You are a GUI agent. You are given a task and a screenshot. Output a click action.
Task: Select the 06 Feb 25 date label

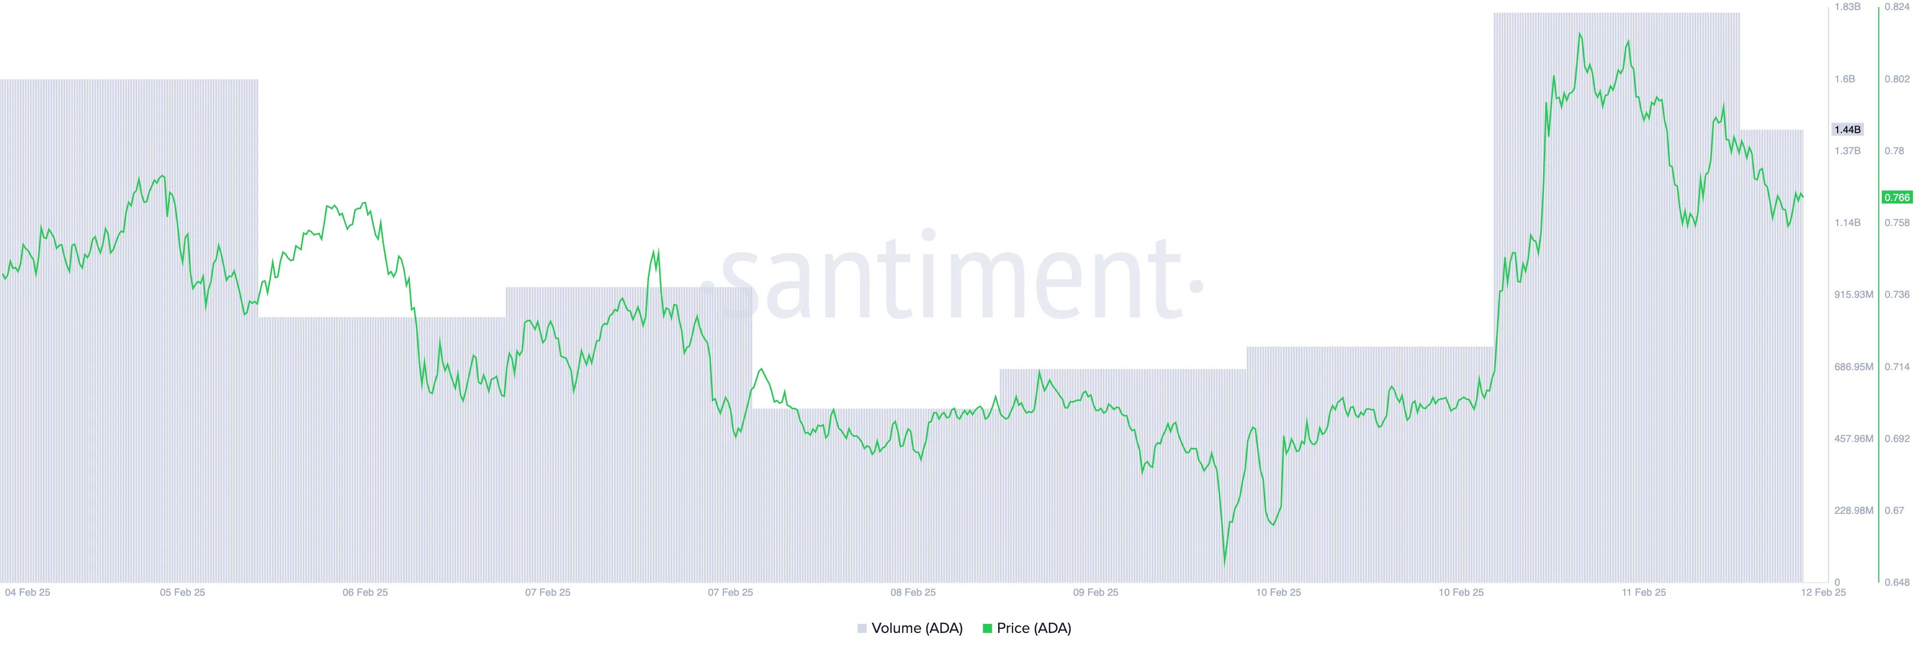tap(365, 592)
